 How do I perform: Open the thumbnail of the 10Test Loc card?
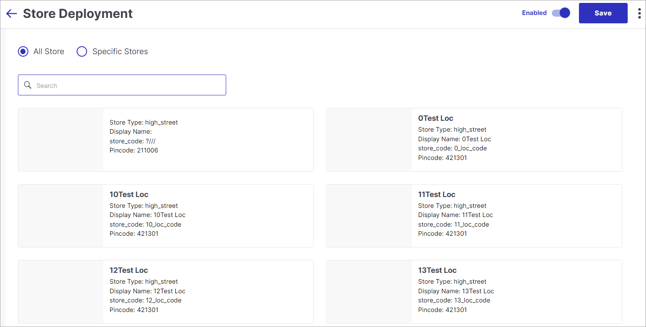(61, 216)
